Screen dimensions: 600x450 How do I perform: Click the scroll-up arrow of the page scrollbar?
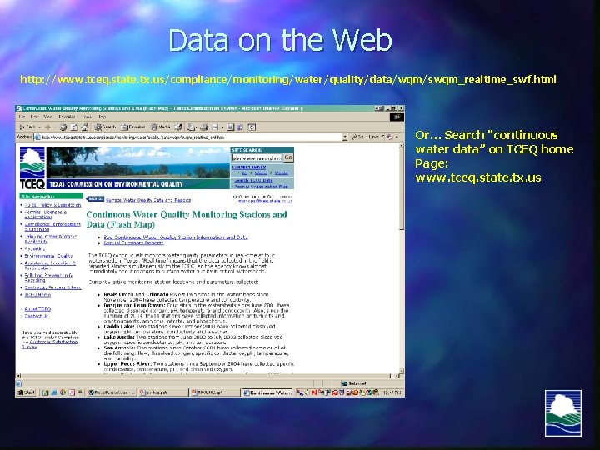click(x=402, y=146)
